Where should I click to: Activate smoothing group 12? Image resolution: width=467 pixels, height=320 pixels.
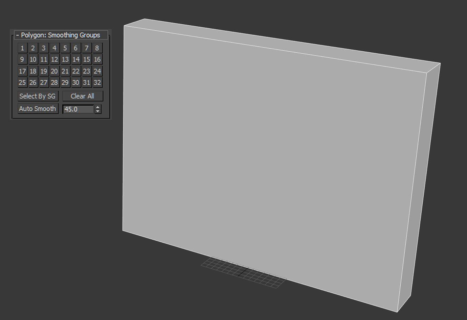point(54,60)
